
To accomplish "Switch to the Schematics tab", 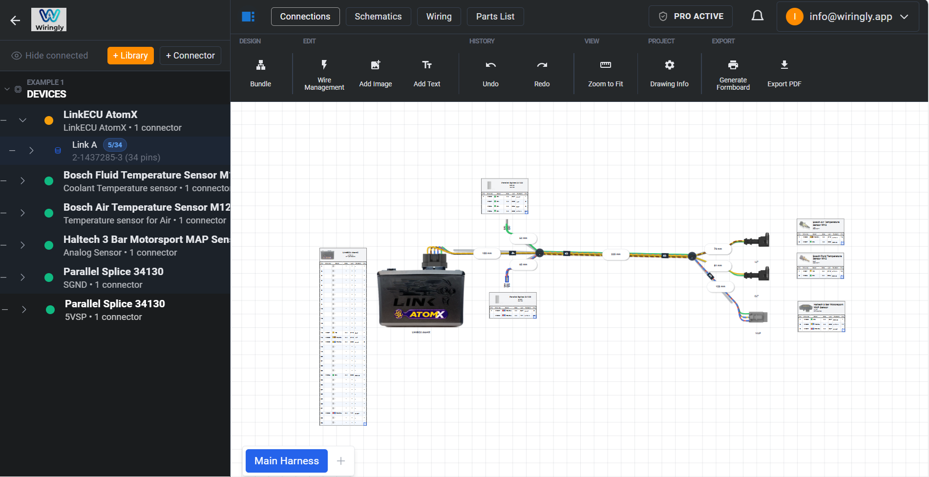I will [x=378, y=17].
